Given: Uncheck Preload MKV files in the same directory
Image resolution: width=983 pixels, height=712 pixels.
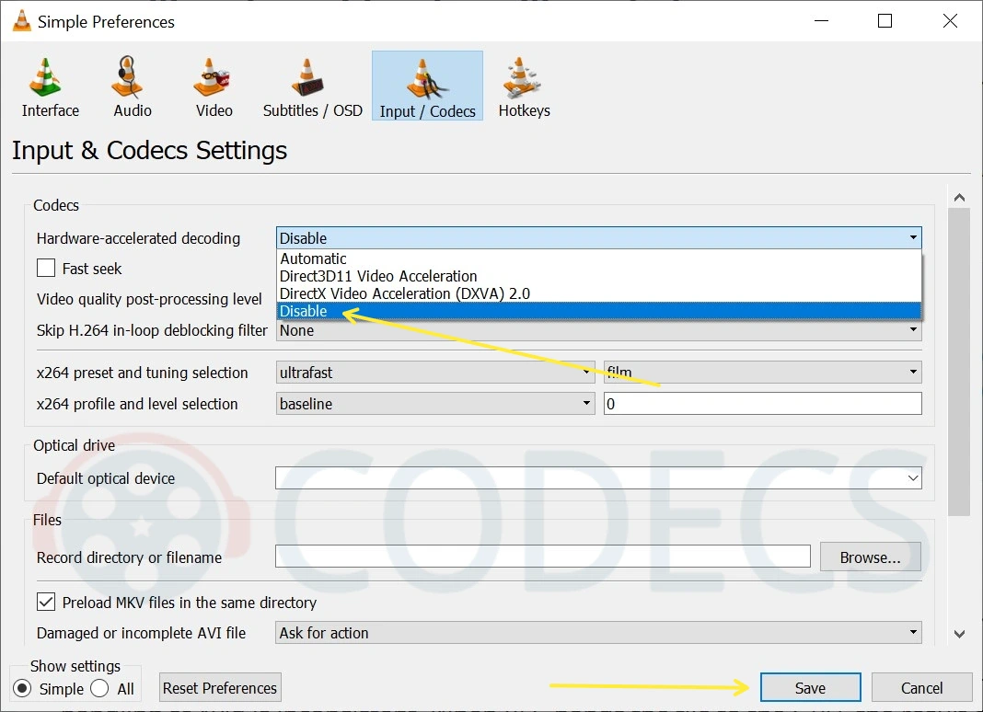Looking at the screenshot, I should pos(46,603).
